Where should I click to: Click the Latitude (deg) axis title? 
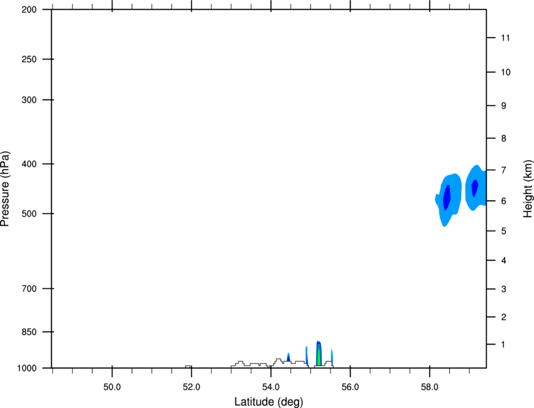tap(269, 402)
